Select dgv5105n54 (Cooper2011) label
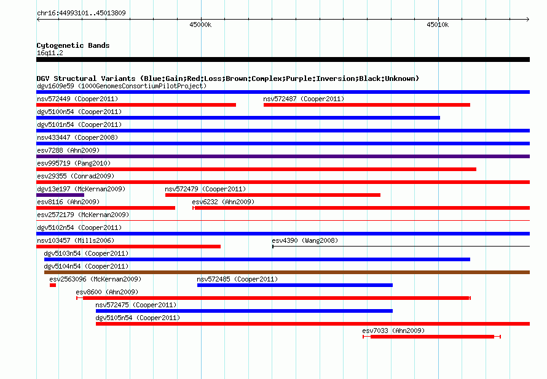 click(138, 318)
